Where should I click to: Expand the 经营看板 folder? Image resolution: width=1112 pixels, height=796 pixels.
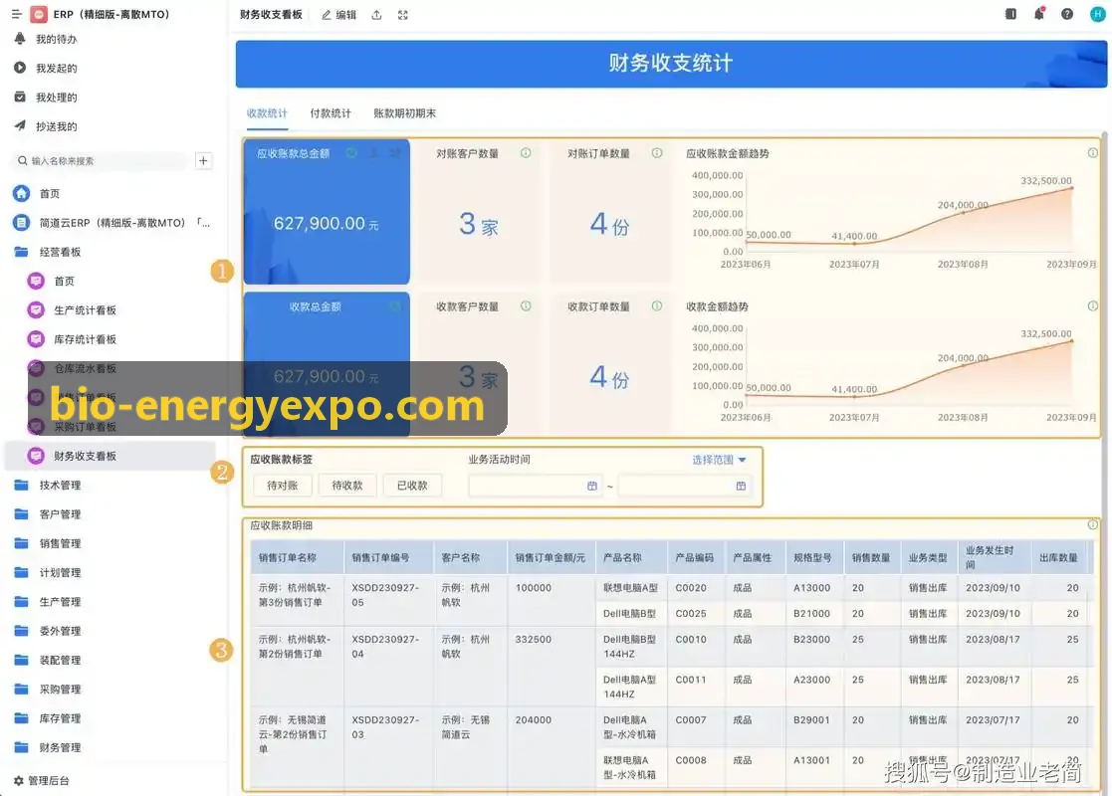[48, 252]
